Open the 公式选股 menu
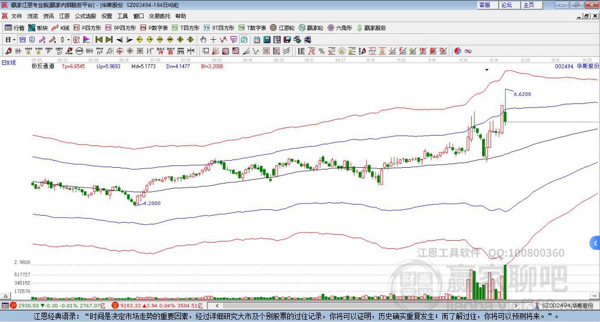The image size is (600, 322). point(85,16)
